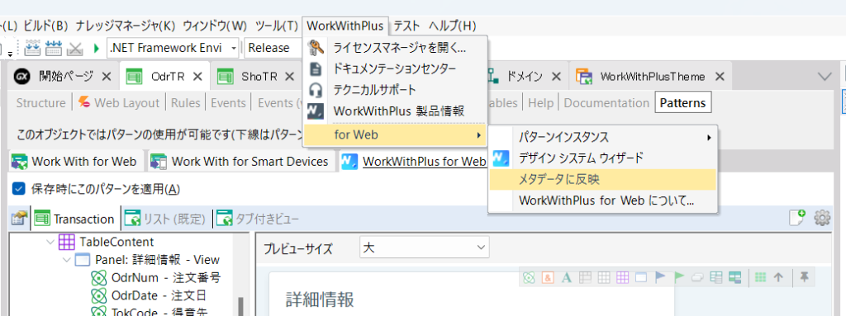Expand the for Web submenu item

(x=396, y=134)
